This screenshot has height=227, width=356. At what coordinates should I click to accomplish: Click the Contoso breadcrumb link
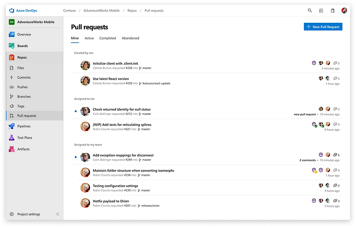pos(69,11)
